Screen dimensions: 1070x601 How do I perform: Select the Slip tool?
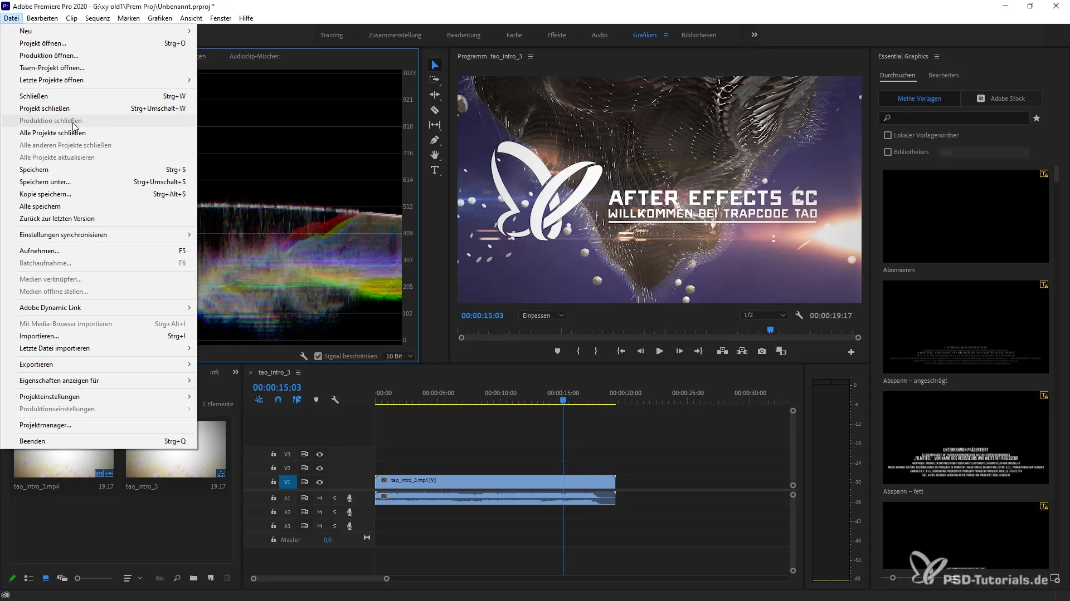point(435,125)
